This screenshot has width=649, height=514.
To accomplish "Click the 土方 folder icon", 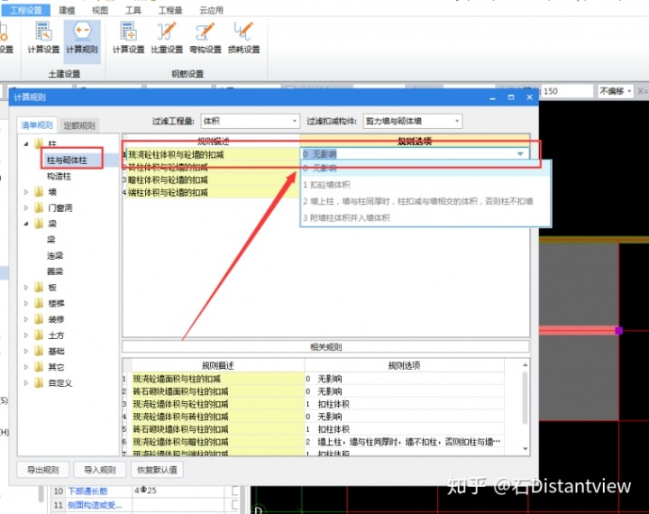I will coord(39,335).
